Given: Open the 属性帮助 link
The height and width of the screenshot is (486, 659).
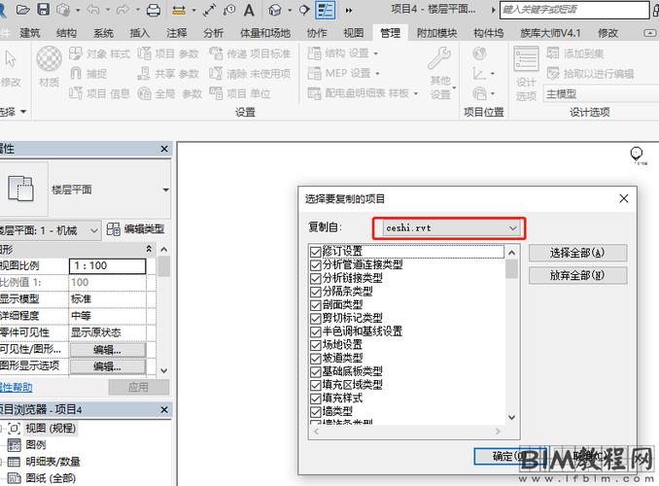Looking at the screenshot, I should 16,388.
